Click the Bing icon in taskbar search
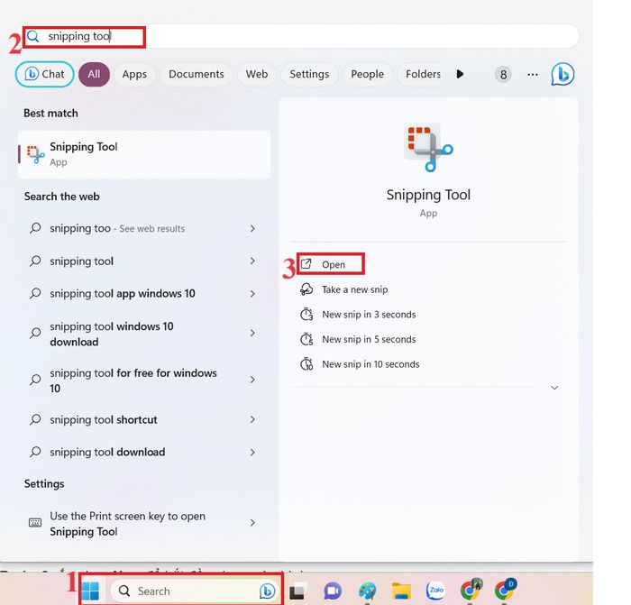 (267, 591)
